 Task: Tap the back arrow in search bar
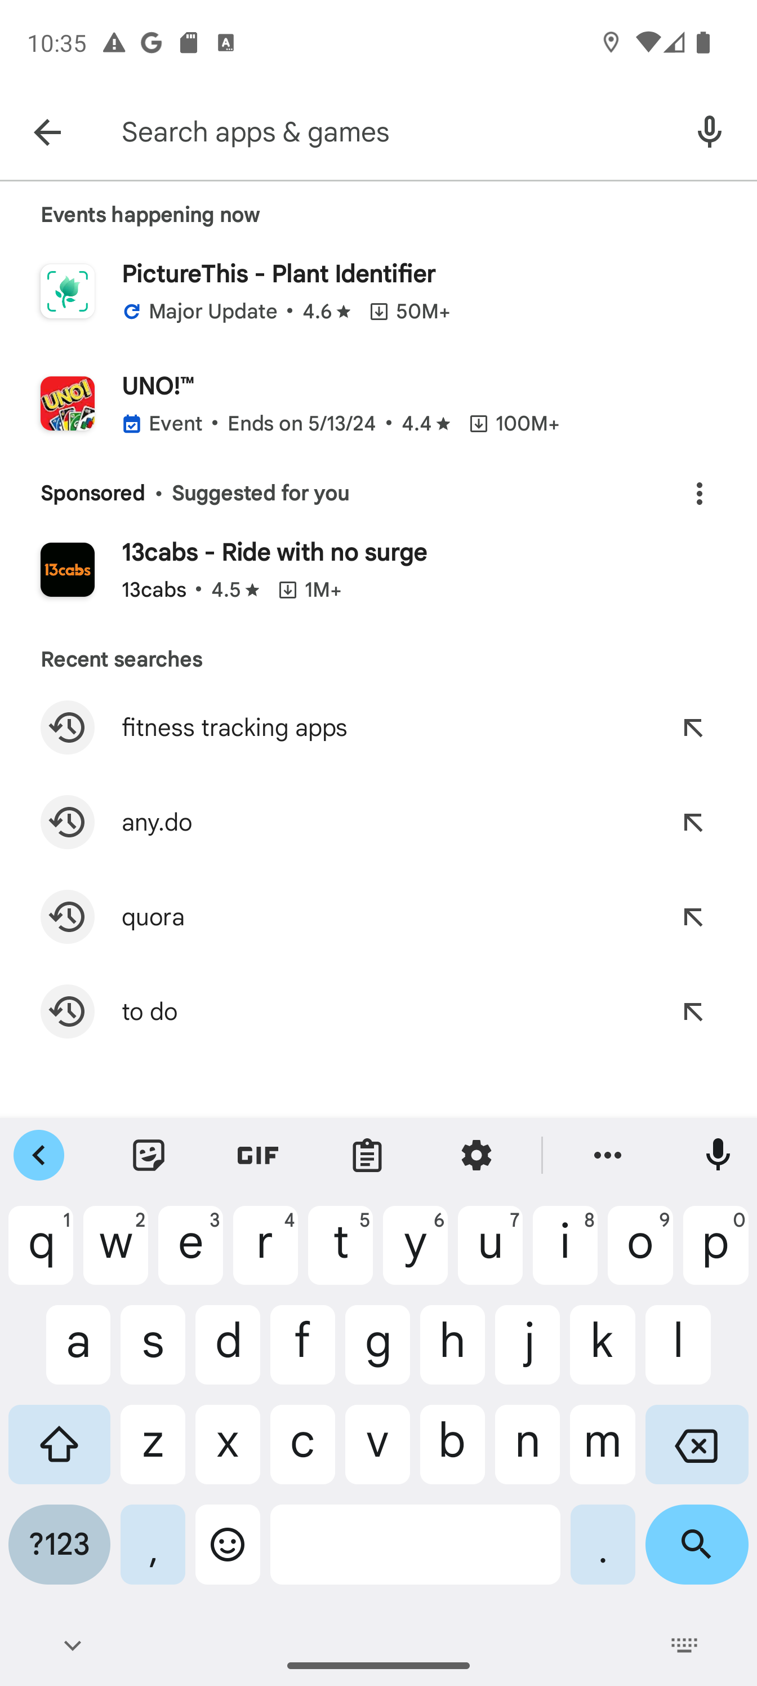47,132
